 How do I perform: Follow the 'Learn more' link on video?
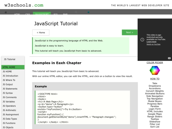(151, 42)
